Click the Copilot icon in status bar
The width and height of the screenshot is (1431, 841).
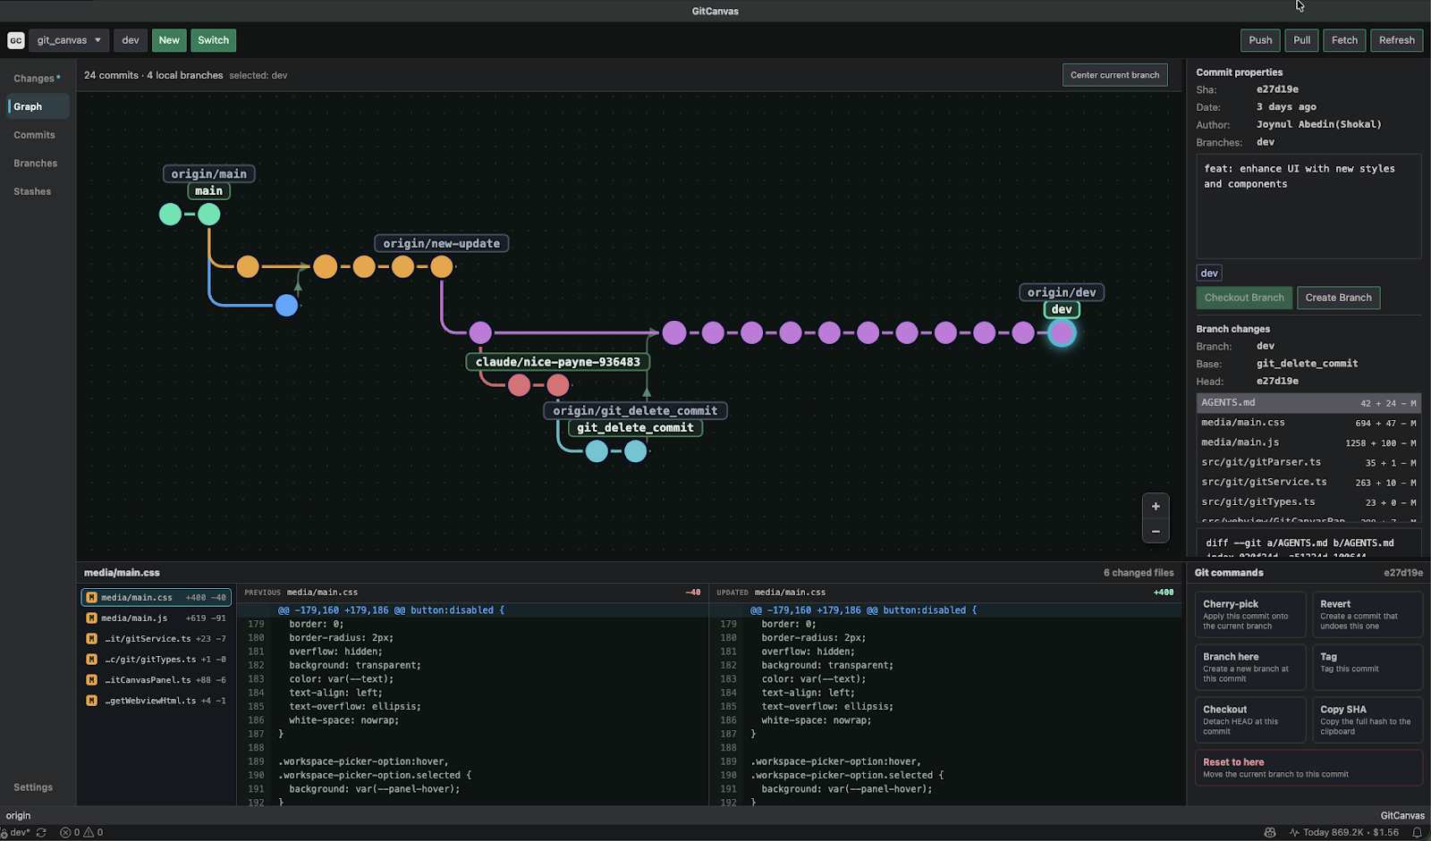click(1270, 832)
